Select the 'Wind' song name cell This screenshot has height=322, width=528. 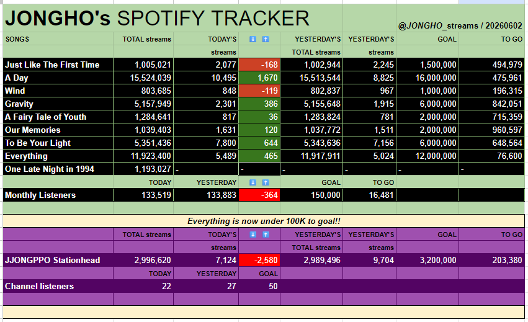(58, 91)
